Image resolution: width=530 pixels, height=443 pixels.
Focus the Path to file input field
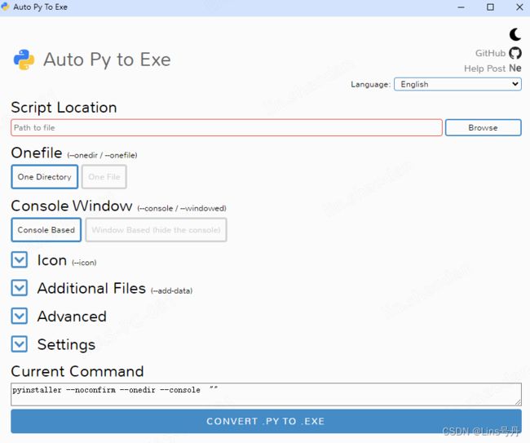(x=227, y=128)
